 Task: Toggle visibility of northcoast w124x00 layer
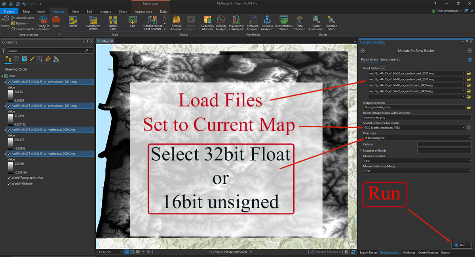[x=9, y=129]
